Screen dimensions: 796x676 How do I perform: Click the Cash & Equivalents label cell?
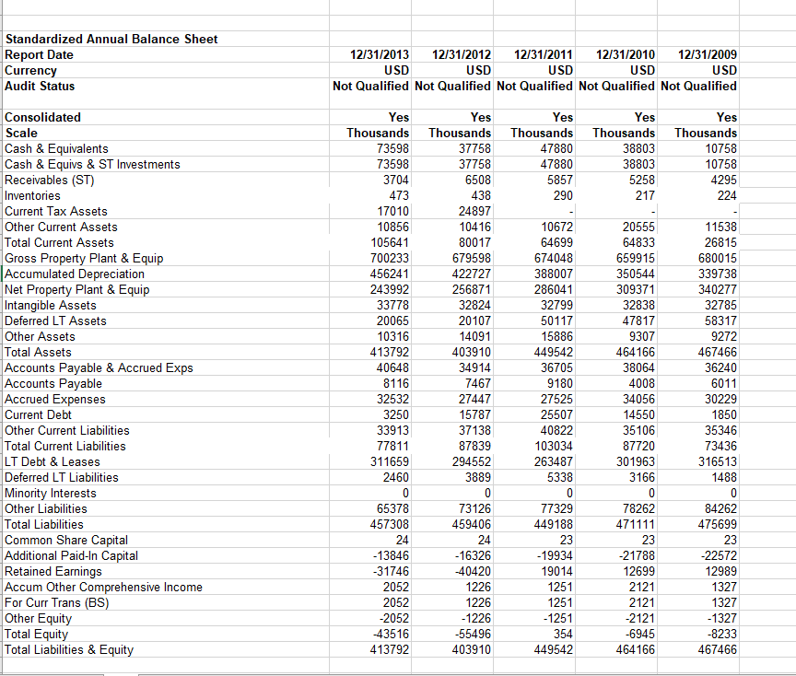click(57, 148)
